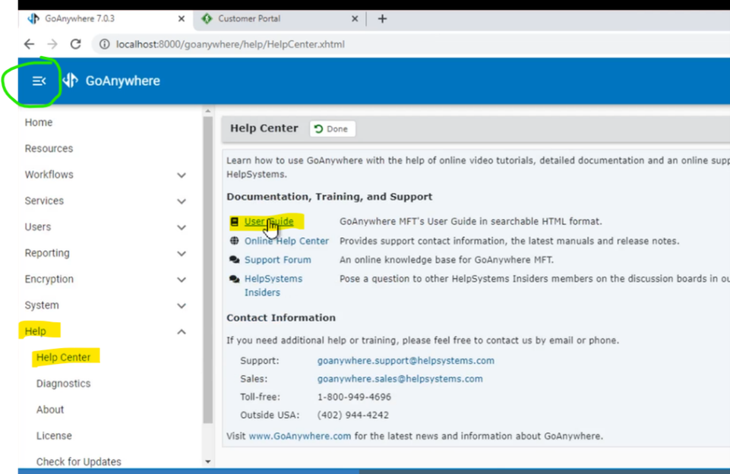Open Help Center in the sidebar

click(63, 357)
